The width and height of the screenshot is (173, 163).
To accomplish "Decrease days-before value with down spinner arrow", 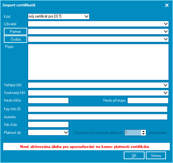I will [x=143, y=134].
